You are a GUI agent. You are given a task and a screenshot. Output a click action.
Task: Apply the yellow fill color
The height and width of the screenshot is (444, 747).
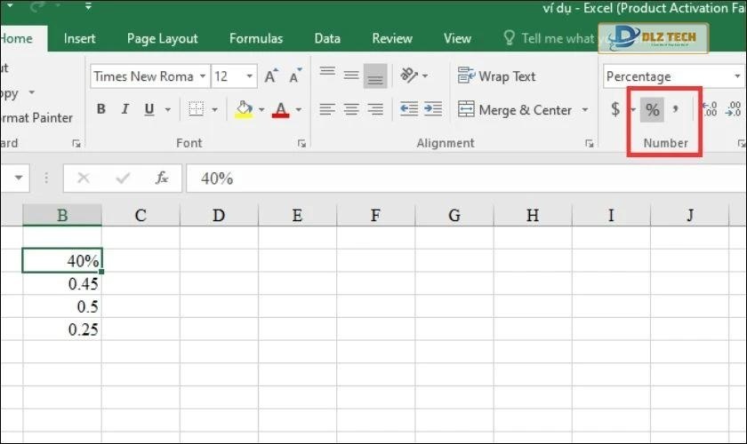pos(243,110)
